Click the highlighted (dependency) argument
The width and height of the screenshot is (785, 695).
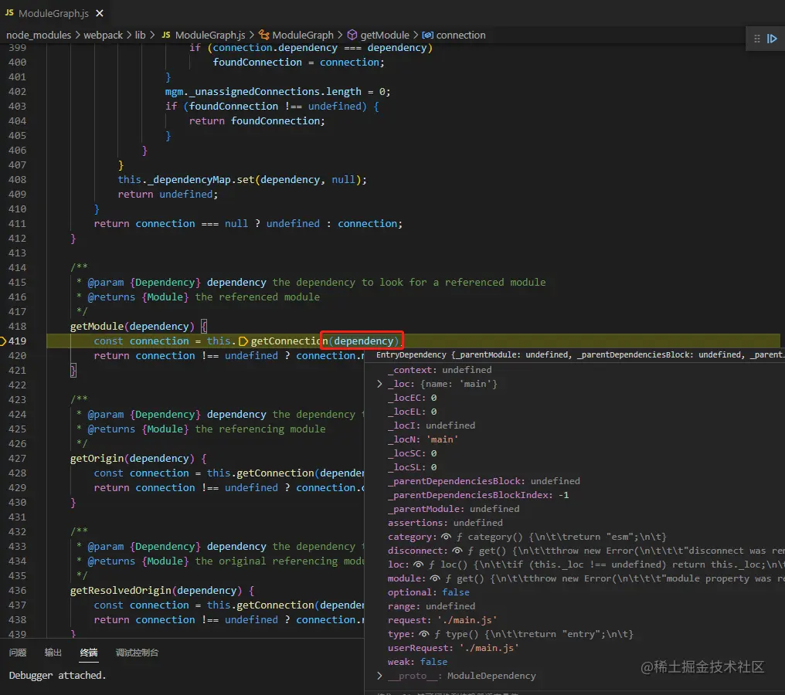[x=363, y=341]
